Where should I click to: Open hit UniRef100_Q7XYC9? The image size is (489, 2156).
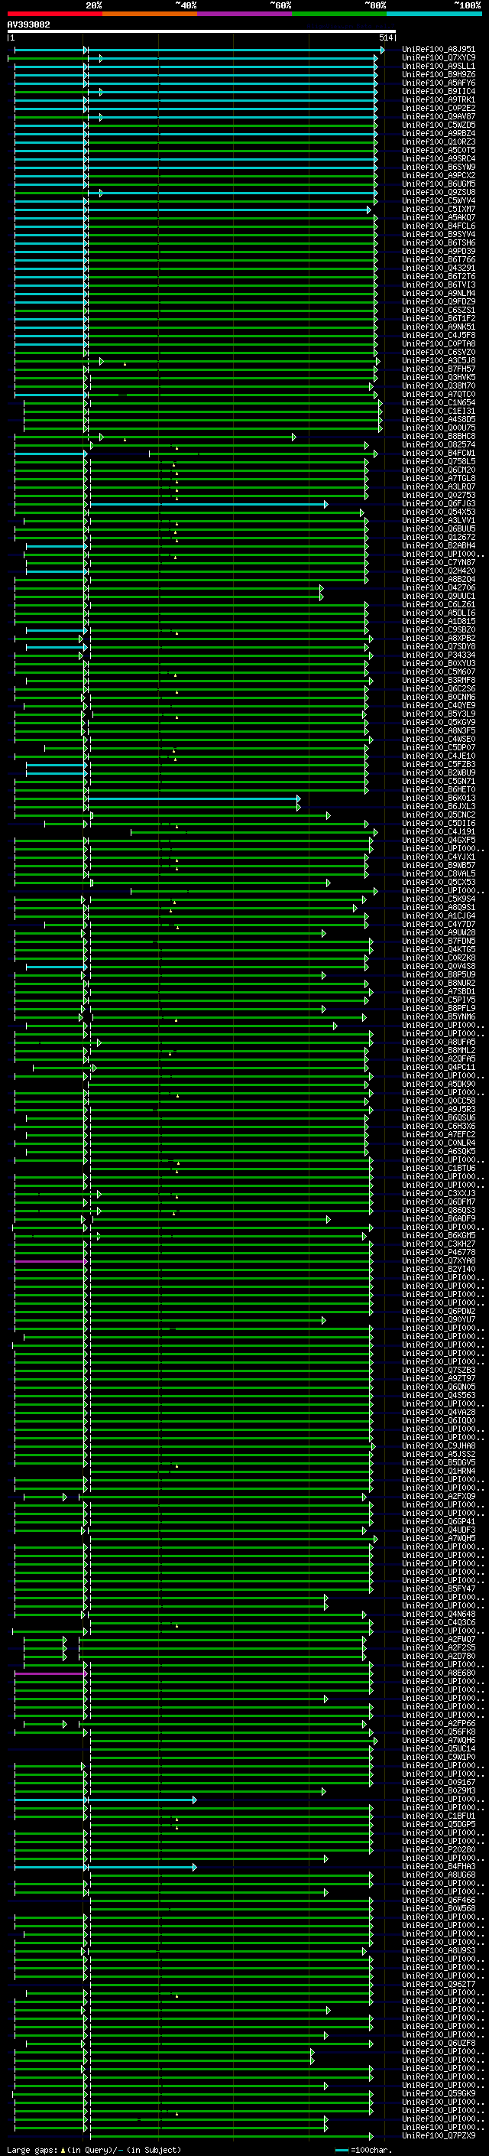pos(439,58)
